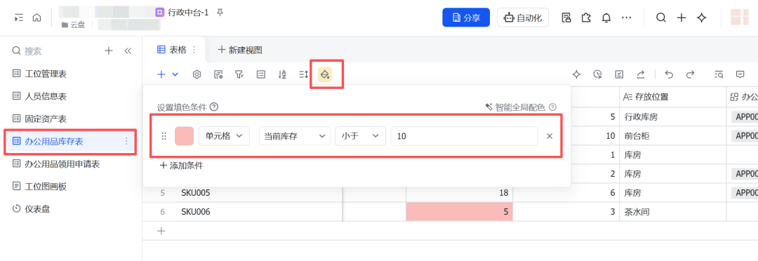Open 工位图画板 in sidebar

[x=71, y=186]
